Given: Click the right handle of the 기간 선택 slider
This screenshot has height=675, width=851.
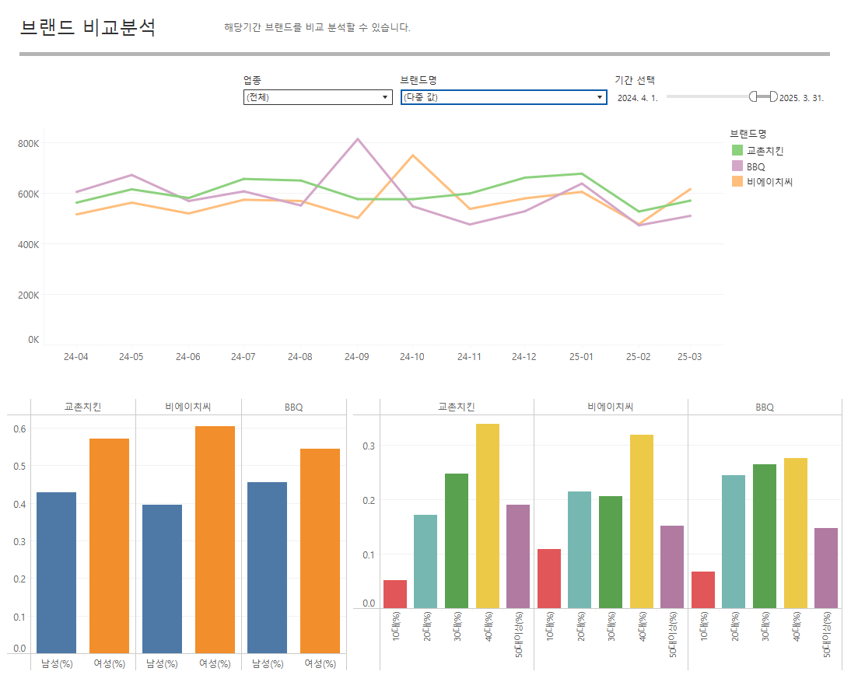Looking at the screenshot, I should [773, 96].
